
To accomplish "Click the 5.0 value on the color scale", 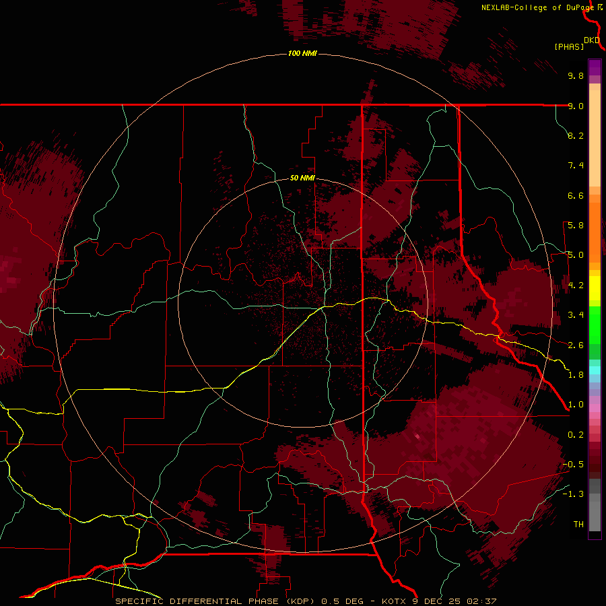I will coord(576,255).
